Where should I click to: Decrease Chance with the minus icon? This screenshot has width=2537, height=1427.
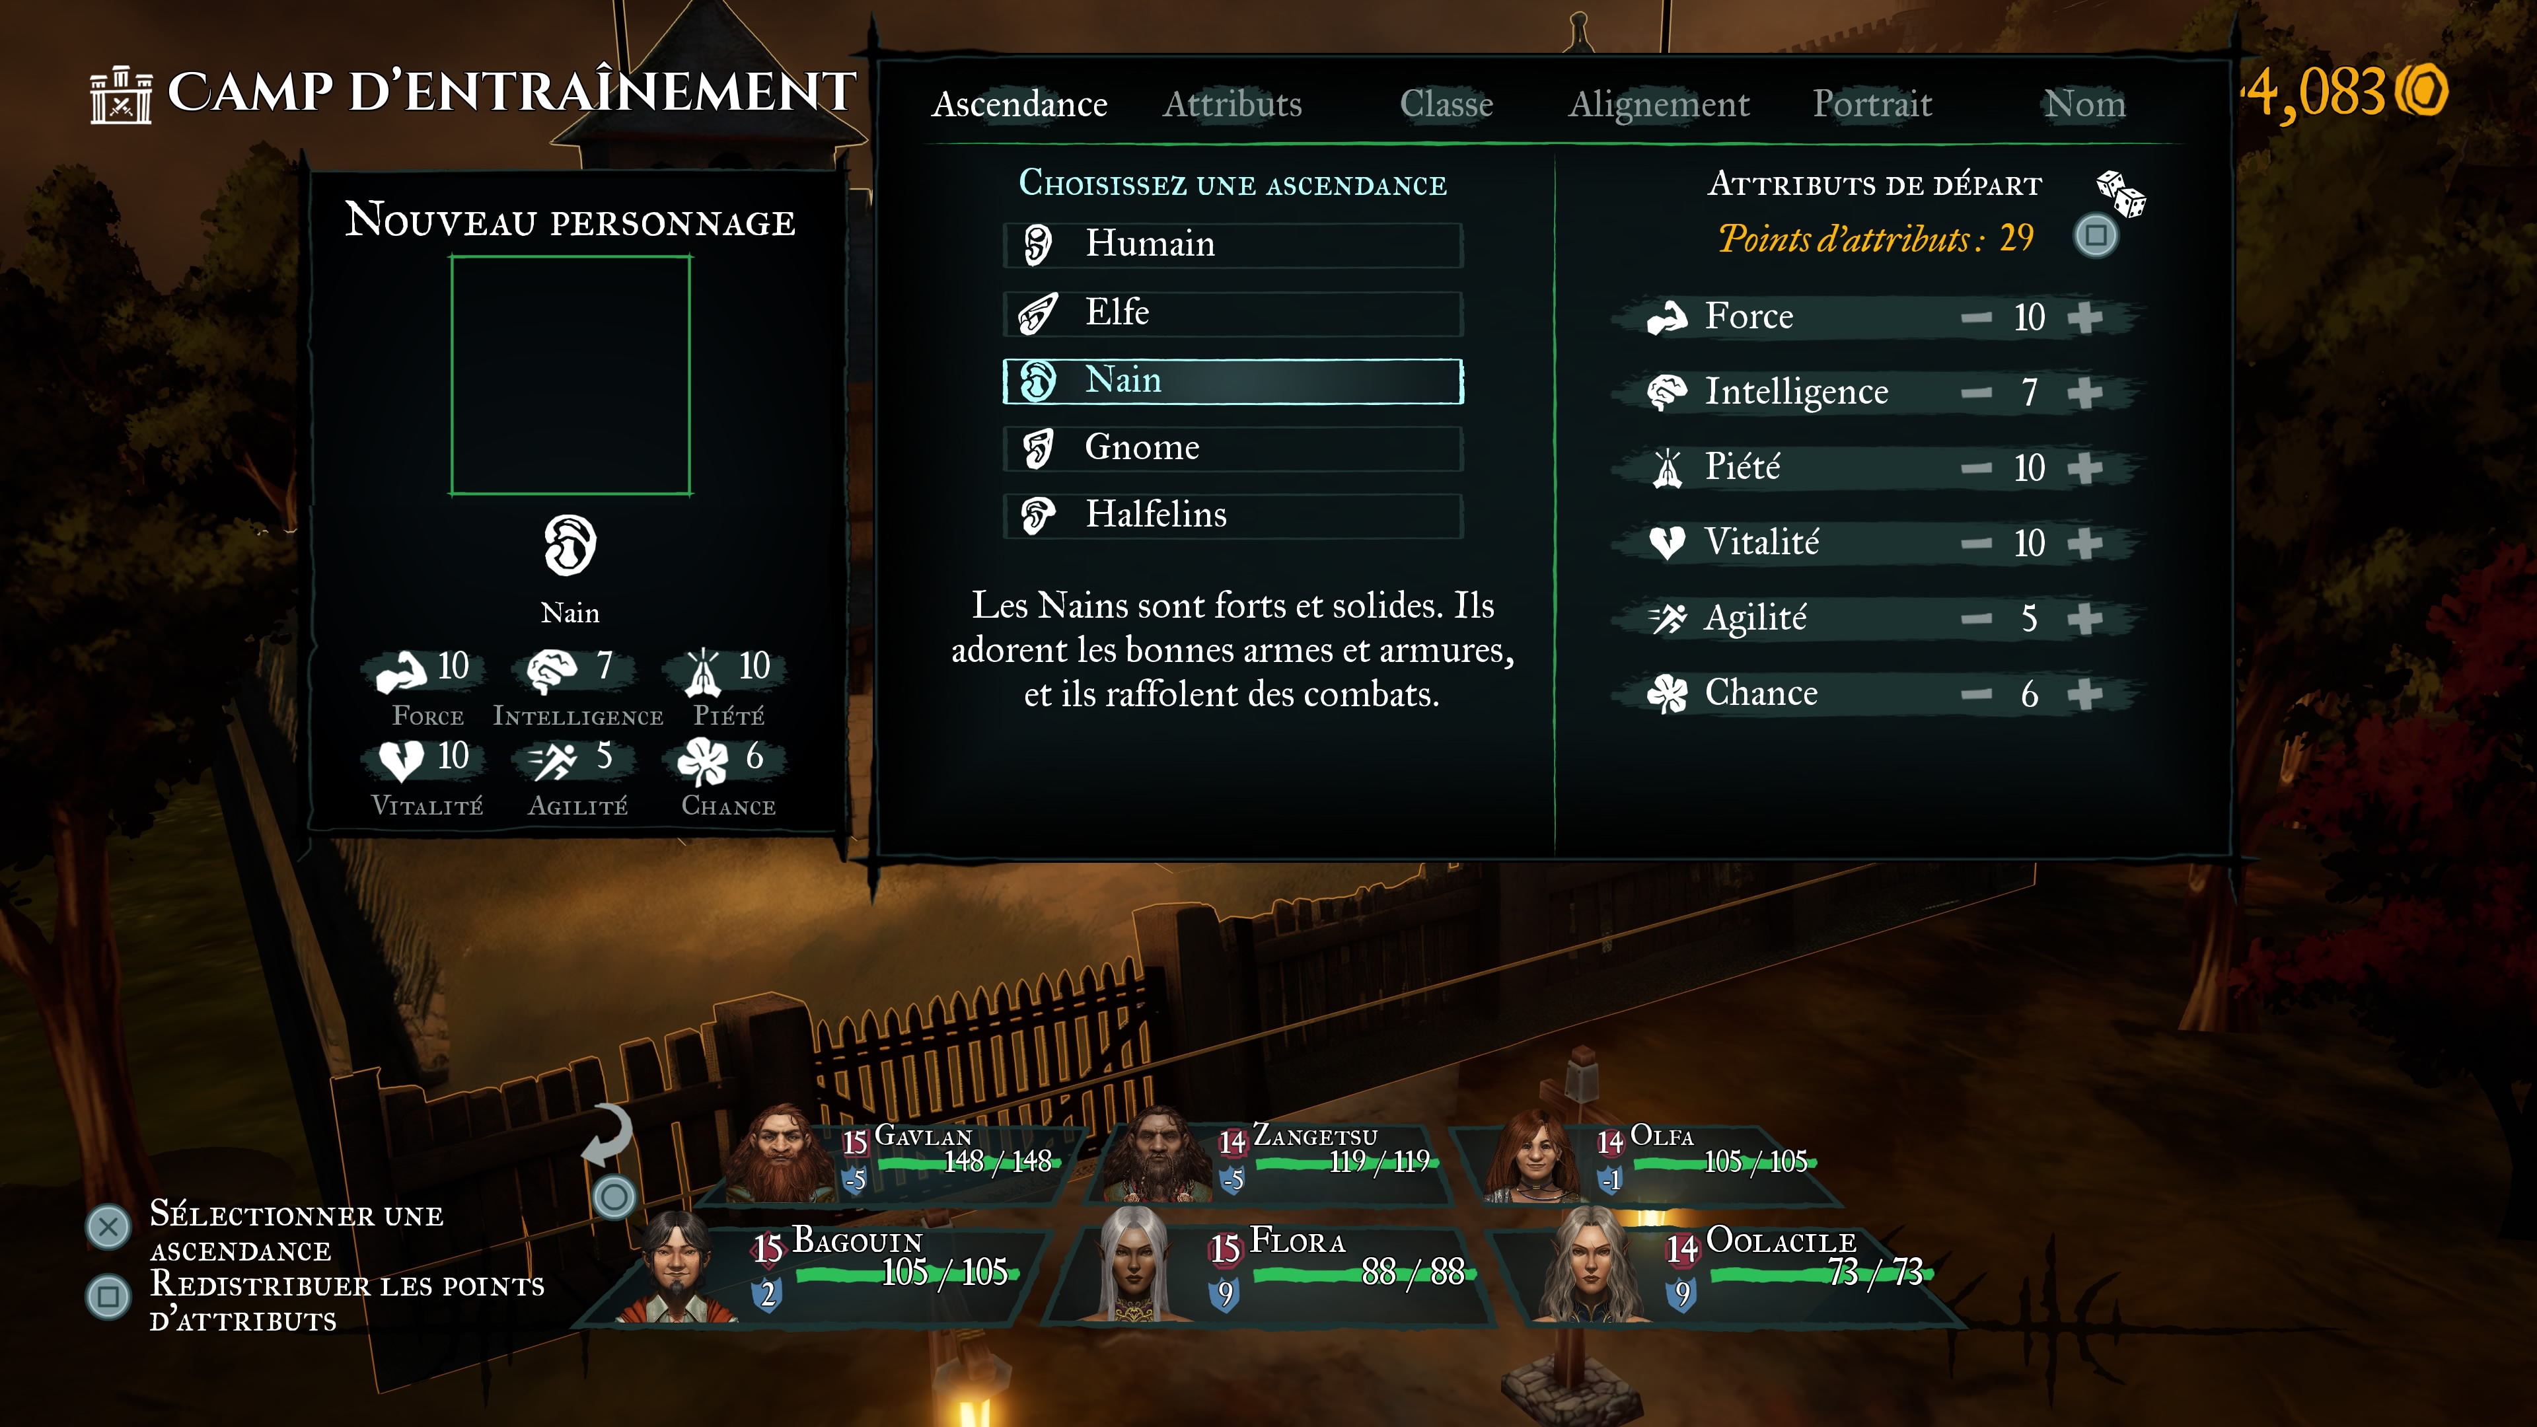point(1975,694)
